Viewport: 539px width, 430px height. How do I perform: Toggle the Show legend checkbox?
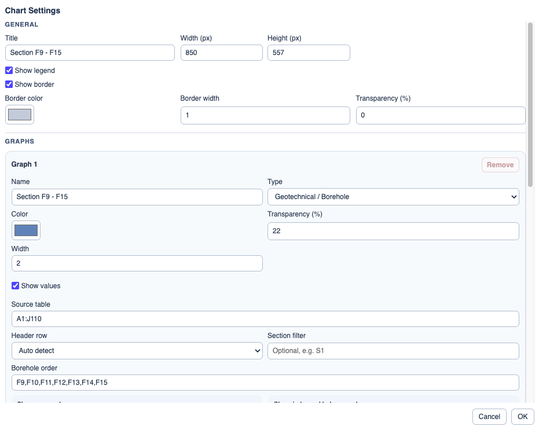(x=9, y=71)
